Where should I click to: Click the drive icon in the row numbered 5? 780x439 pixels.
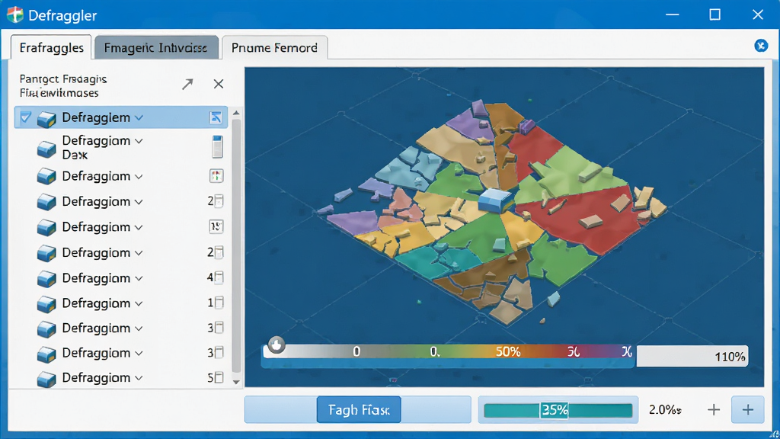pyautogui.click(x=46, y=379)
